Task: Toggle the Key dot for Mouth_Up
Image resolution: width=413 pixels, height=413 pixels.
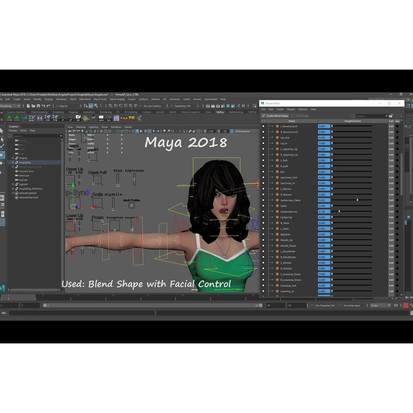Action: (x=397, y=240)
